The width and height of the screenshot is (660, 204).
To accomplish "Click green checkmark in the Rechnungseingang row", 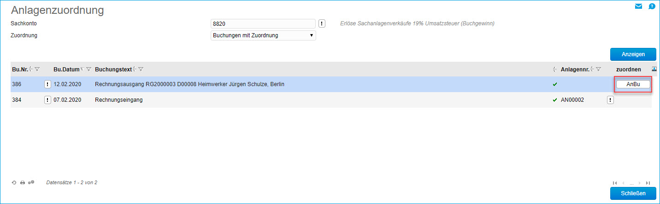I will click(554, 100).
